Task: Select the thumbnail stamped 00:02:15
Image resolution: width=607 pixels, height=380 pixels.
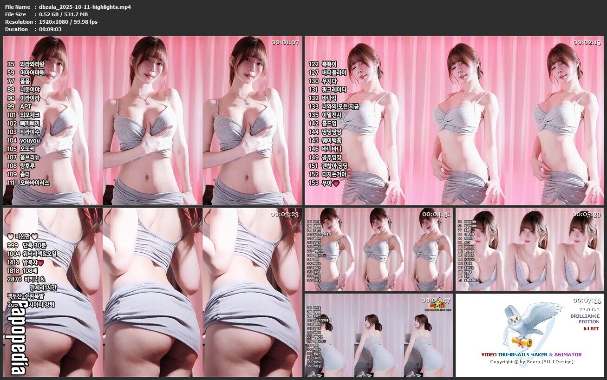Action: click(454, 121)
